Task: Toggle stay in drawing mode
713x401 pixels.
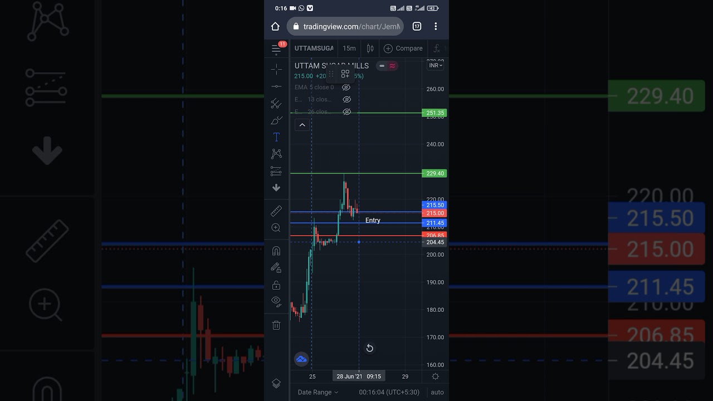Action: pos(276,268)
